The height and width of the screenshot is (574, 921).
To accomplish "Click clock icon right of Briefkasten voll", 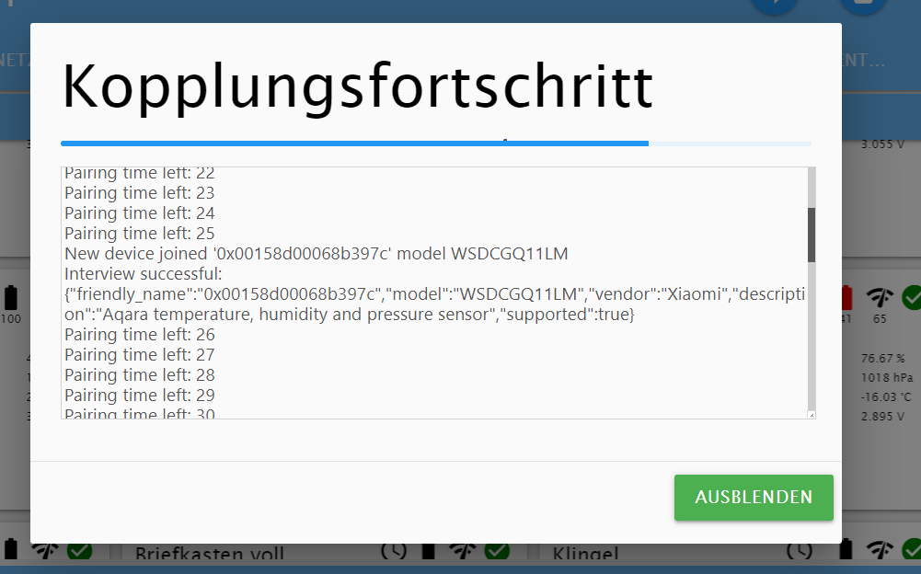I will [x=394, y=550].
